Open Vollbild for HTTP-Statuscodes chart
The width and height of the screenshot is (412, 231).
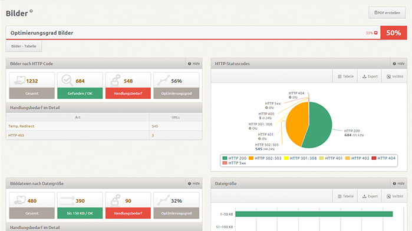point(394,76)
